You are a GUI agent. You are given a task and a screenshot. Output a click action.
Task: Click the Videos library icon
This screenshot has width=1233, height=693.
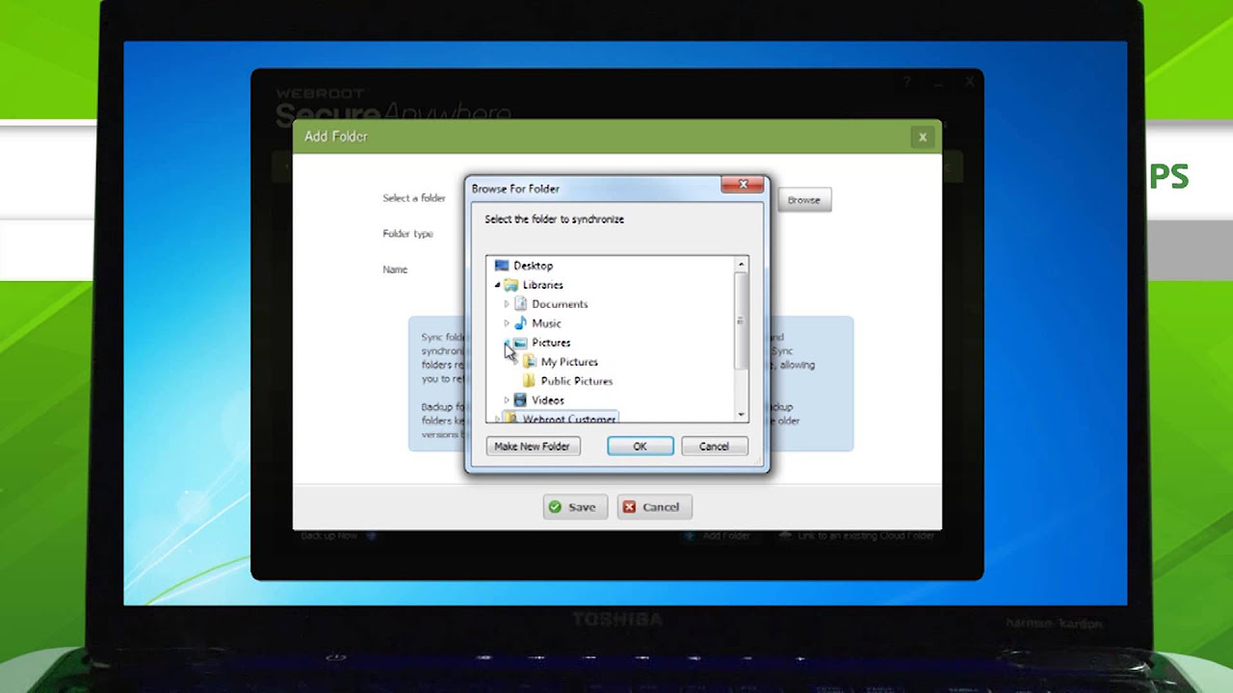[x=520, y=400]
